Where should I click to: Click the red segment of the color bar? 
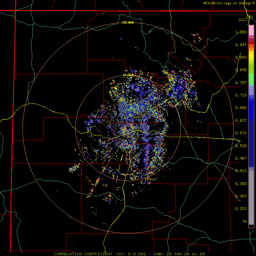point(251,43)
